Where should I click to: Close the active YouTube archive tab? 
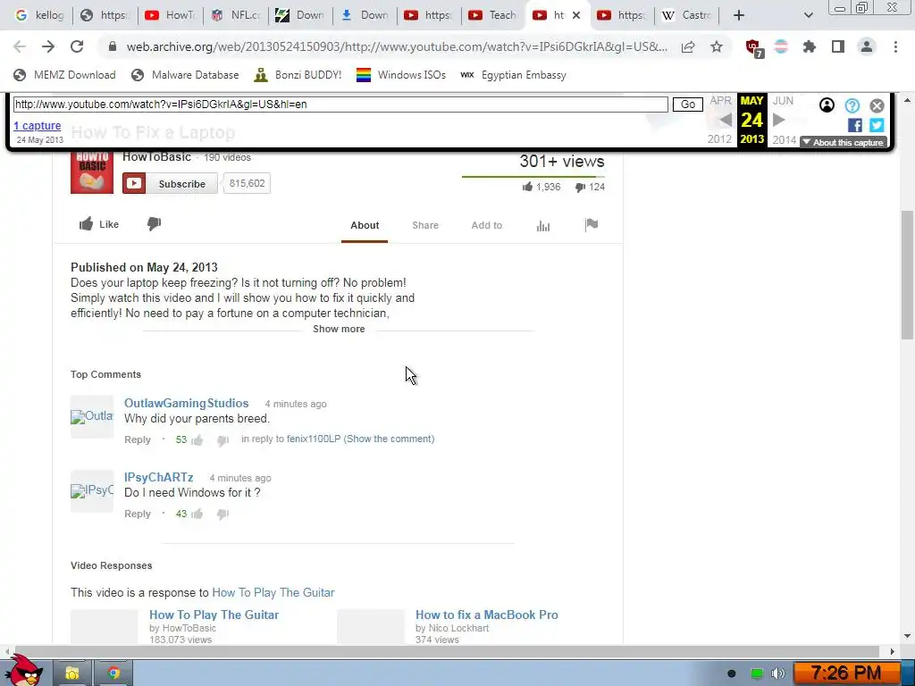(576, 15)
